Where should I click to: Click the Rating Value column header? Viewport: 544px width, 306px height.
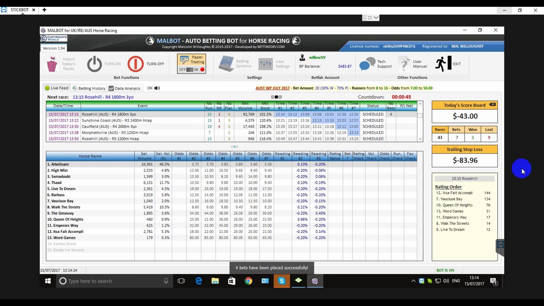click(x=335, y=156)
